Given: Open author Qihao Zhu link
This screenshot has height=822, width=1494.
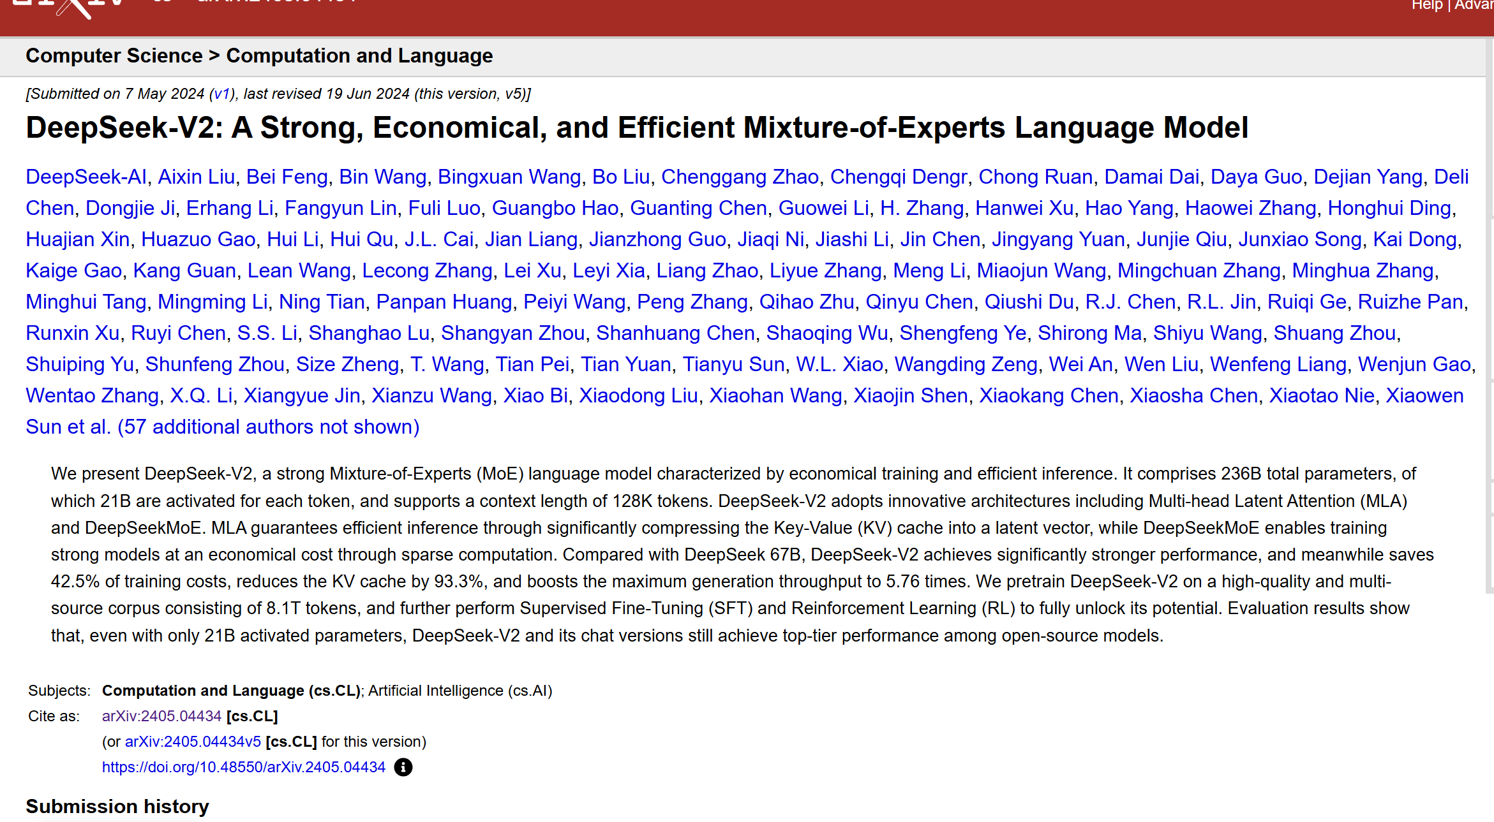Looking at the screenshot, I should [x=806, y=302].
